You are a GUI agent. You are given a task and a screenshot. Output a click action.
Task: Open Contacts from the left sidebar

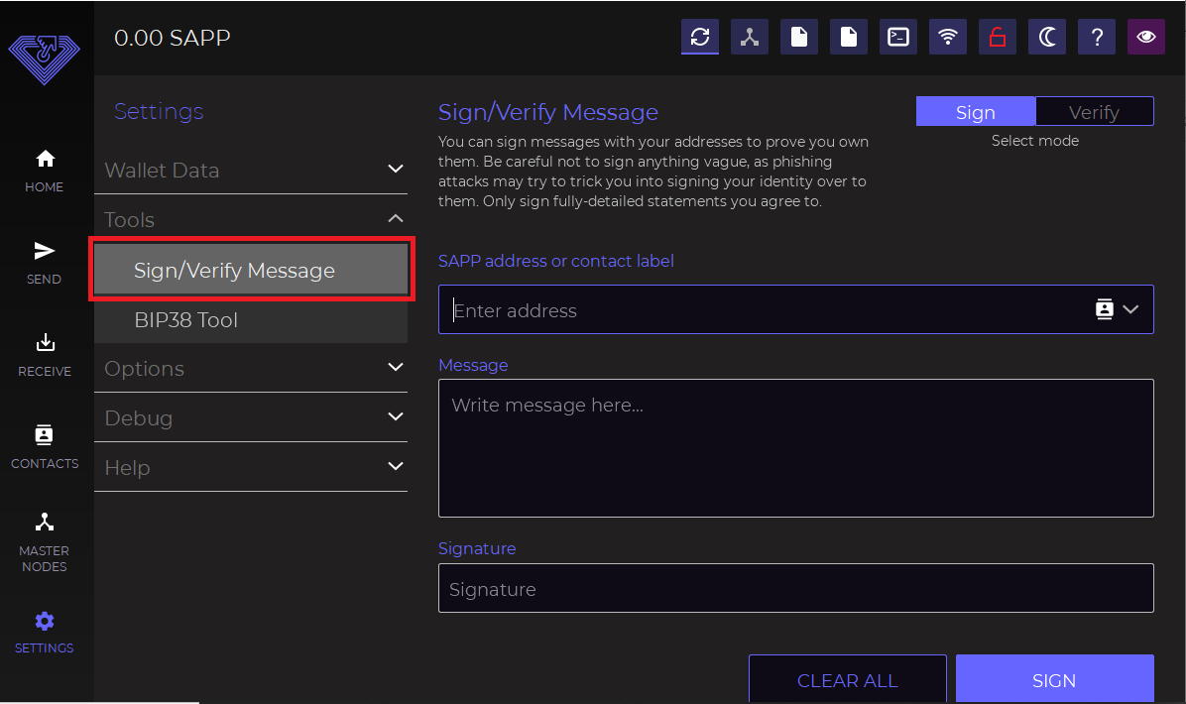pyautogui.click(x=45, y=447)
